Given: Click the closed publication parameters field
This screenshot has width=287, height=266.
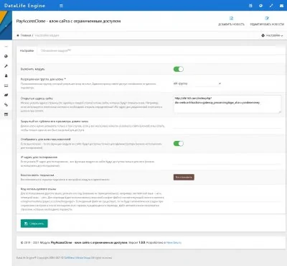Looking at the screenshot, I should (227, 126).
